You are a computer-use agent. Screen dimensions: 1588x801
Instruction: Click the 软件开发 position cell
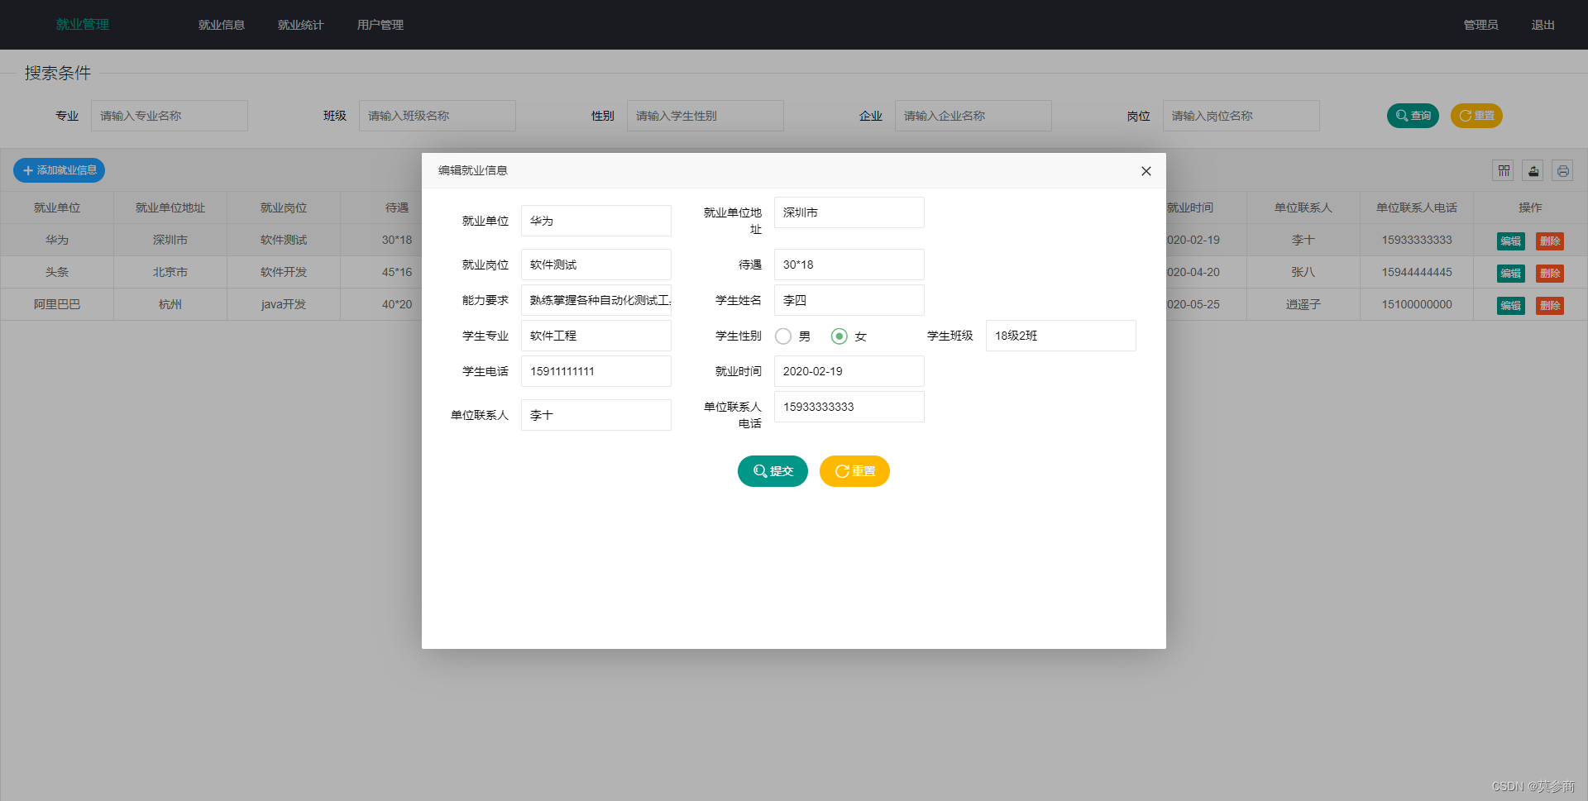pyautogui.click(x=284, y=272)
